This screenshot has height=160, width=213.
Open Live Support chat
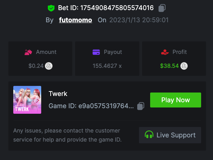170,135
